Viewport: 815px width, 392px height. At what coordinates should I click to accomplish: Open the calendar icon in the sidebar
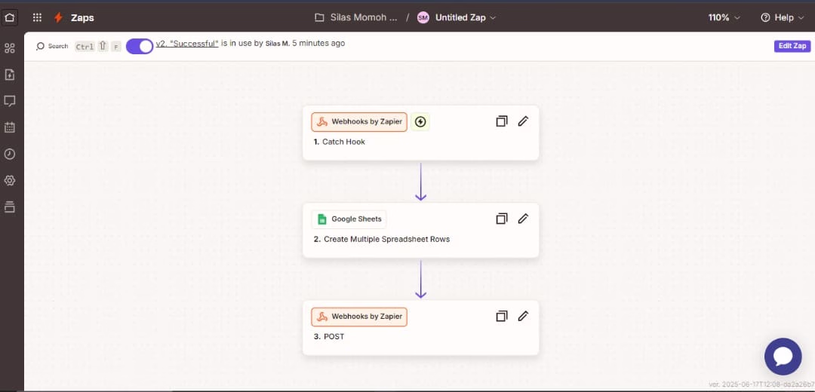pyautogui.click(x=10, y=127)
